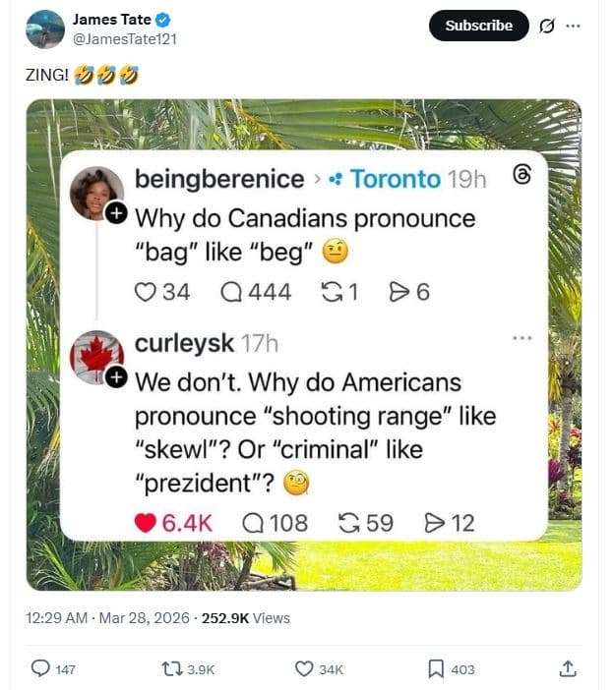
Task: Click the Threads logo in the screenshot
Action: pos(522,176)
